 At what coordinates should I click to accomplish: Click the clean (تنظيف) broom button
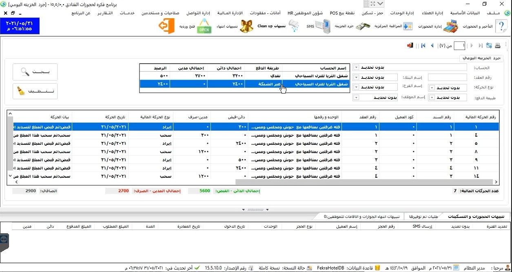pyautogui.click(x=35, y=91)
